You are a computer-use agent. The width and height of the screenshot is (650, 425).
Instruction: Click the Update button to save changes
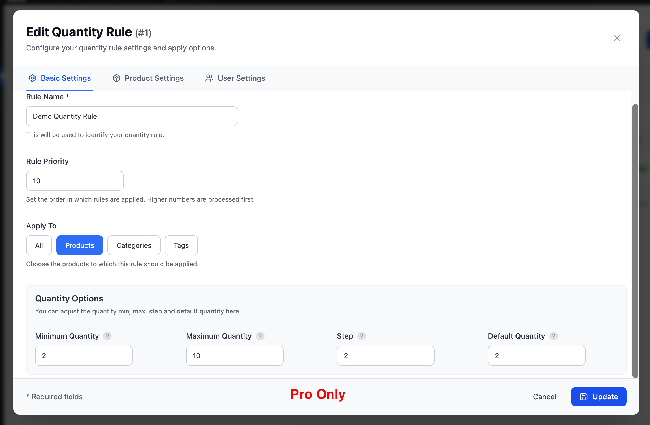(599, 397)
